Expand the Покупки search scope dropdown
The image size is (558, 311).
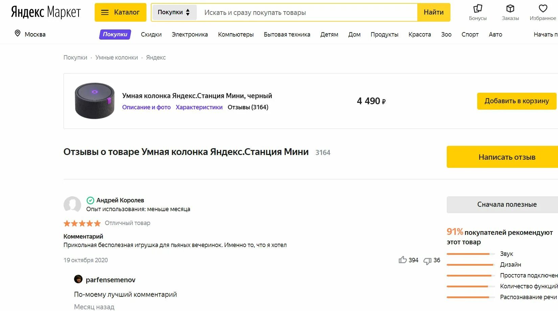pos(174,12)
